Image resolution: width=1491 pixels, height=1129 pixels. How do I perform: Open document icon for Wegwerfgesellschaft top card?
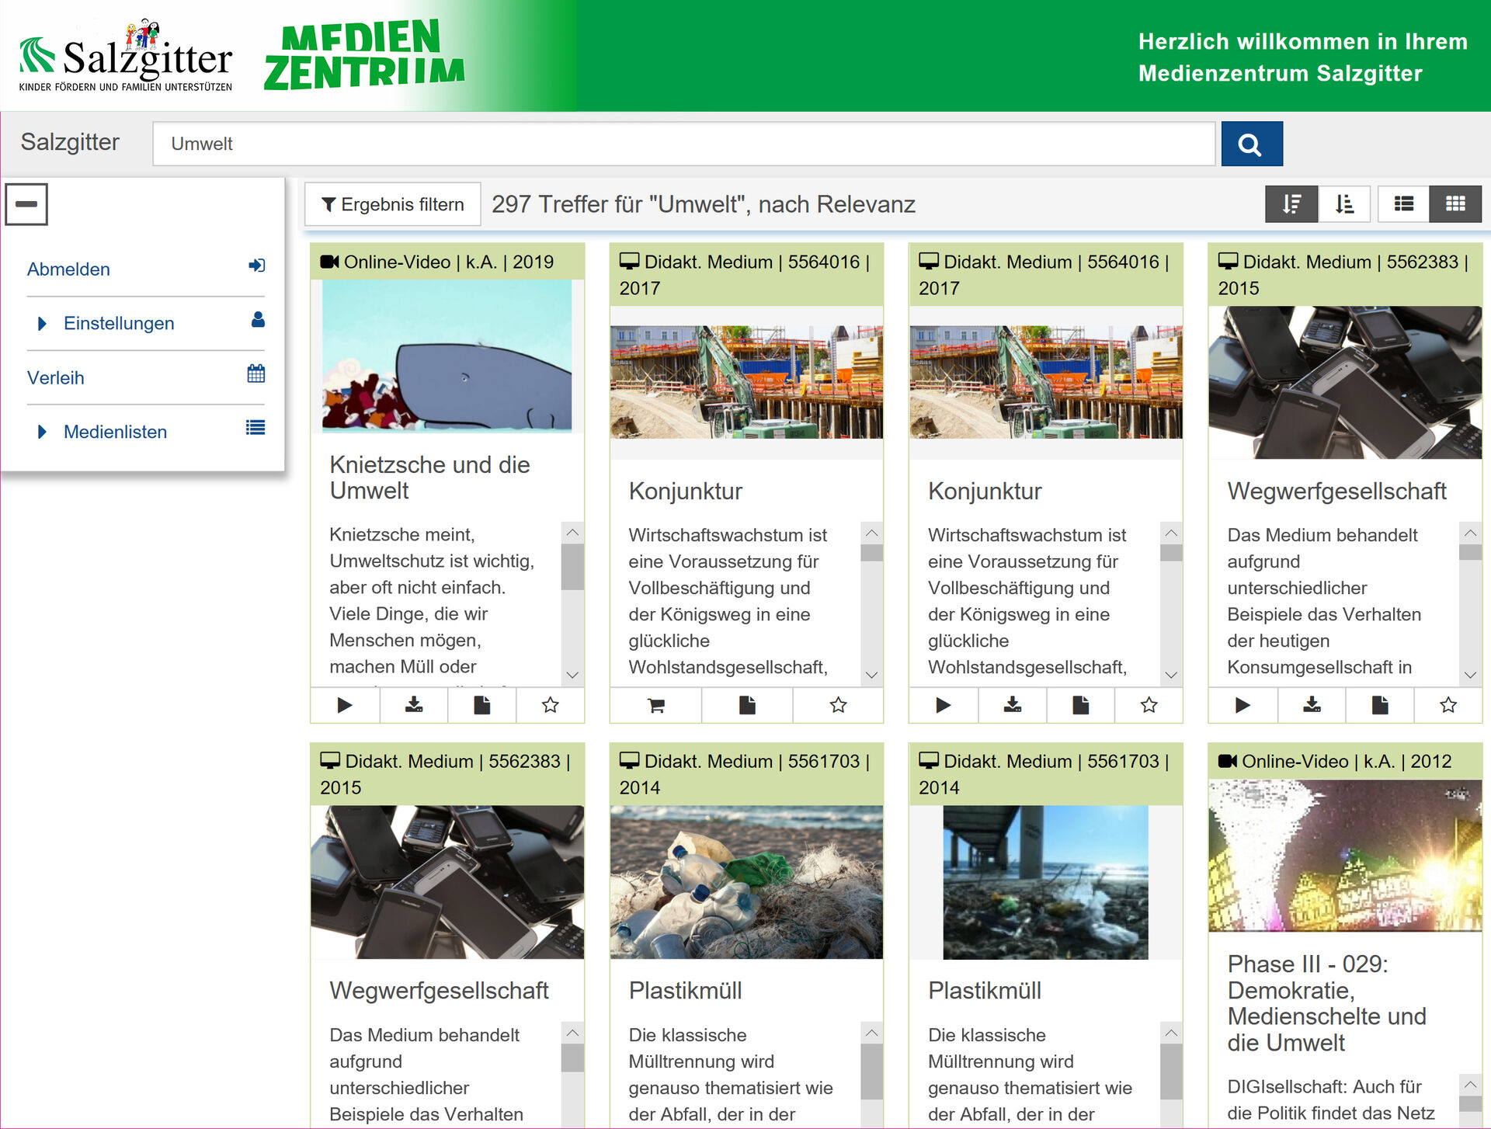pyautogui.click(x=1380, y=705)
